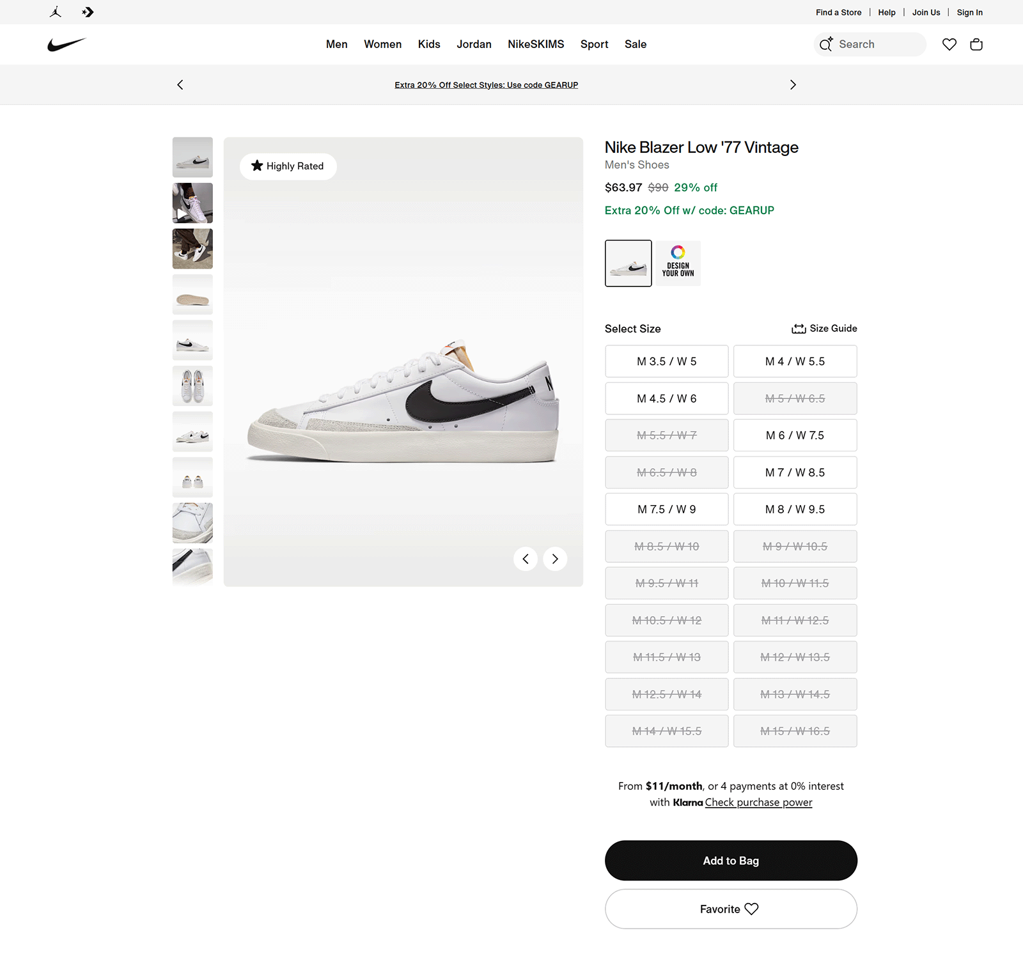1023x956 pixels.
Task: Click the Jordan logo in top bar
Action: [56, 12]
